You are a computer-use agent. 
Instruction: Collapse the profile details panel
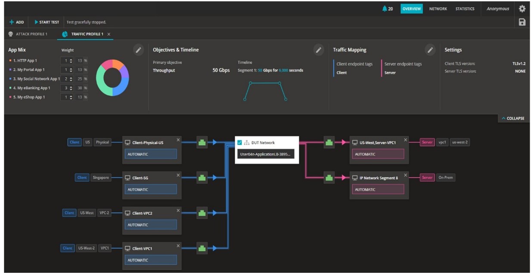tap(512, 118)
